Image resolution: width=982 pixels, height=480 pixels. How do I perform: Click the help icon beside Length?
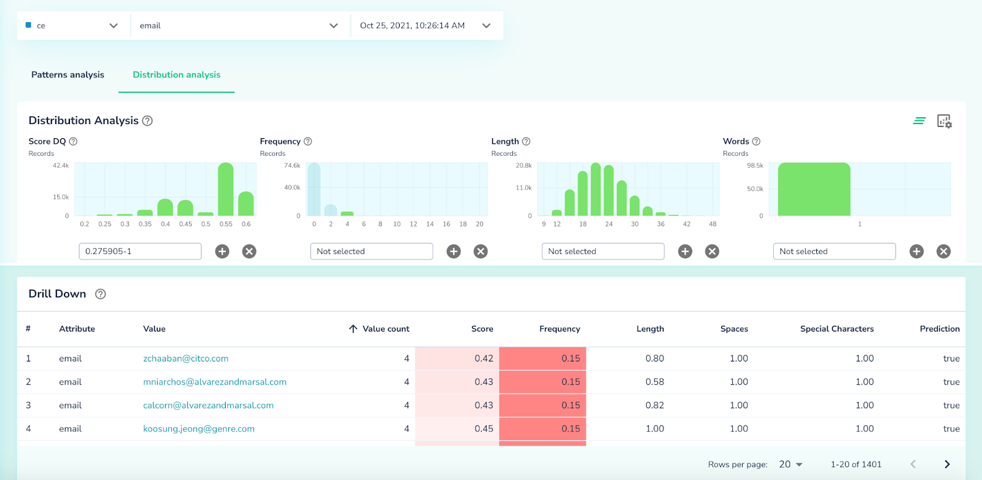pos(526,141)
